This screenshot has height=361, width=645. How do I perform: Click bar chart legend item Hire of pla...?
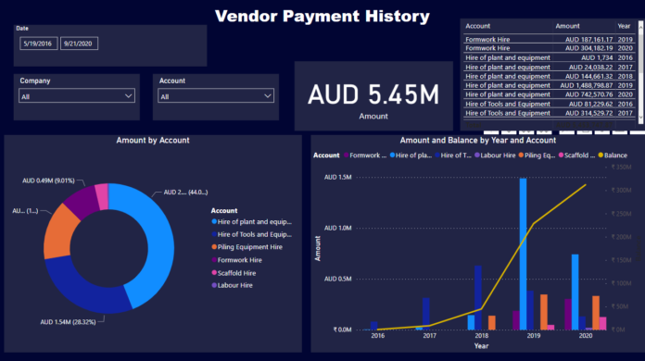click(411, 156)
